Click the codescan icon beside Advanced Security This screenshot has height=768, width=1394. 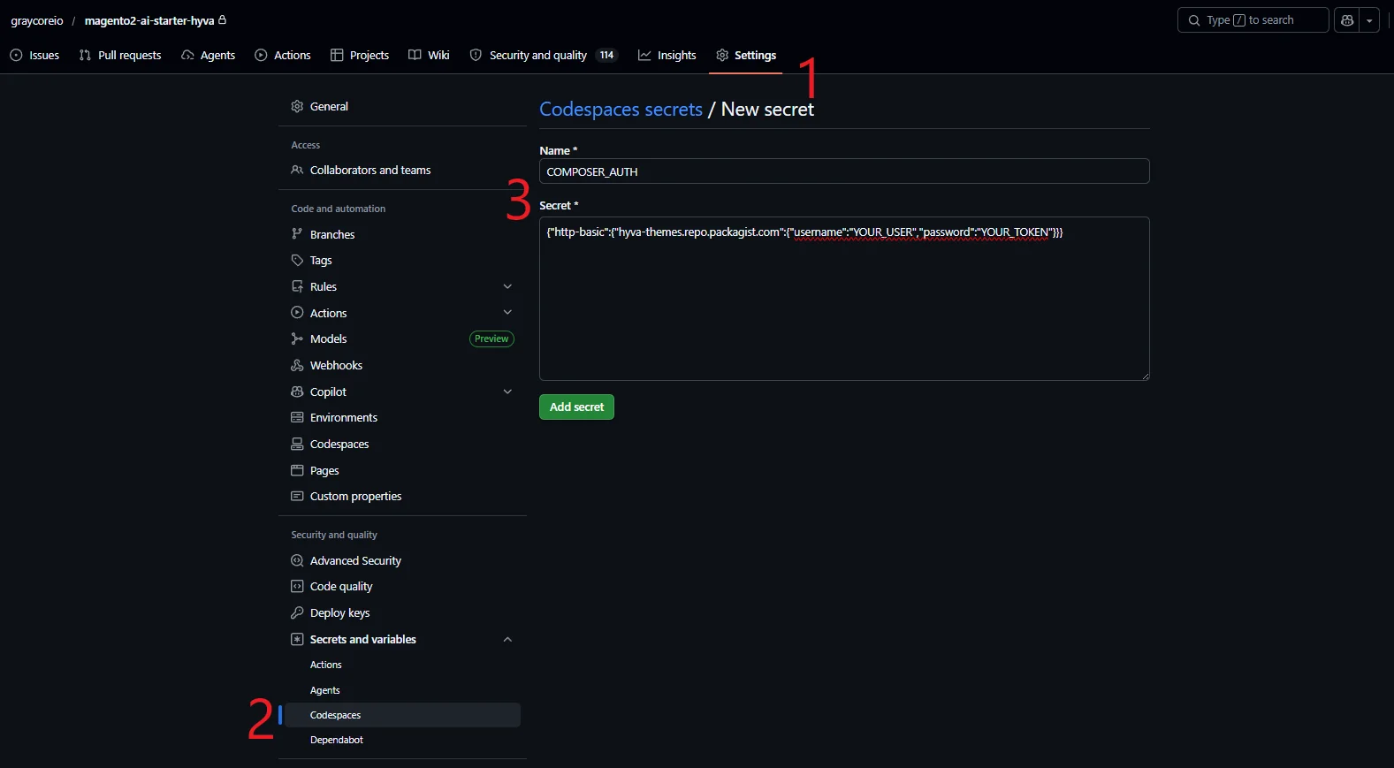tap(297, 561)
